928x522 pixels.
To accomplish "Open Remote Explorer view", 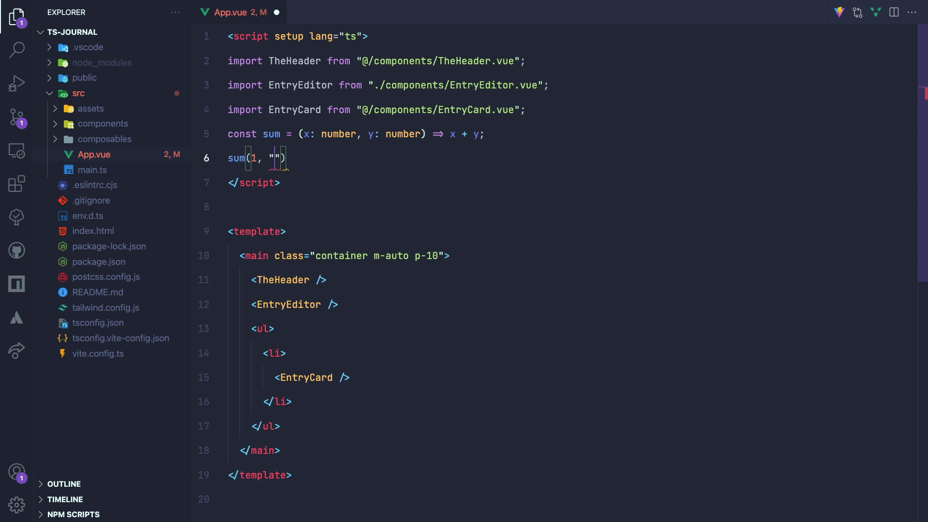I will click(x=16, y=150).
